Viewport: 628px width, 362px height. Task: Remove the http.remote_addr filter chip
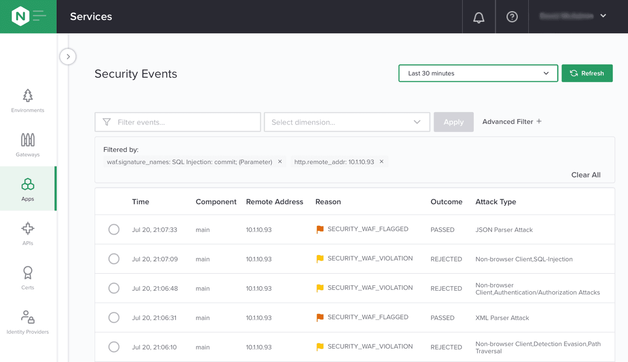coord(381,161)
